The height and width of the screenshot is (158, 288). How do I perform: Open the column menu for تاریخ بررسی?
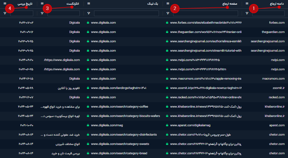click(x=5, y=3)
